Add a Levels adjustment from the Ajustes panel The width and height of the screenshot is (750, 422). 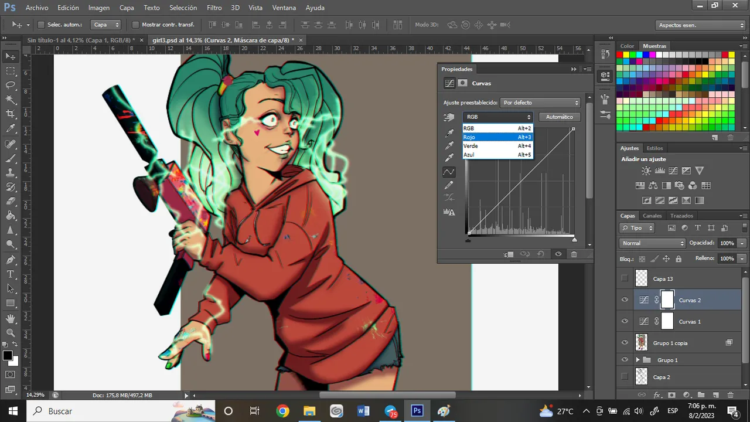[660, 171]
